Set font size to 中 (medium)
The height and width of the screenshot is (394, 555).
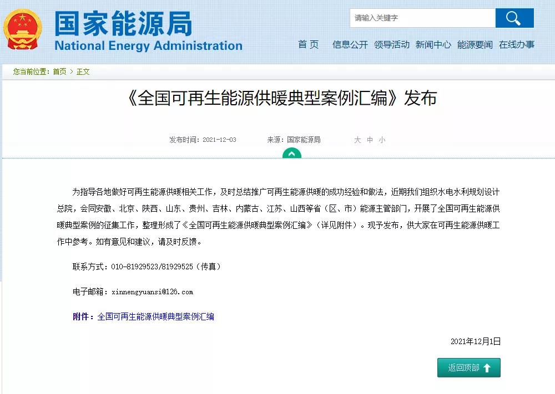click(x=370, y=140)
